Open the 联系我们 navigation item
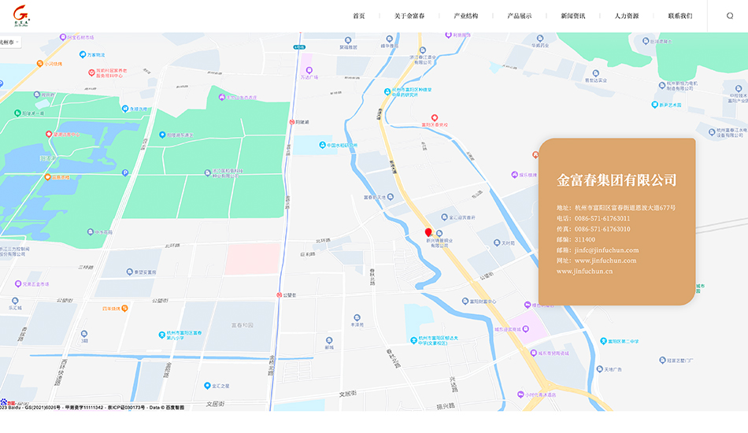Screen dimensions: 748x433 coord(679,16)
